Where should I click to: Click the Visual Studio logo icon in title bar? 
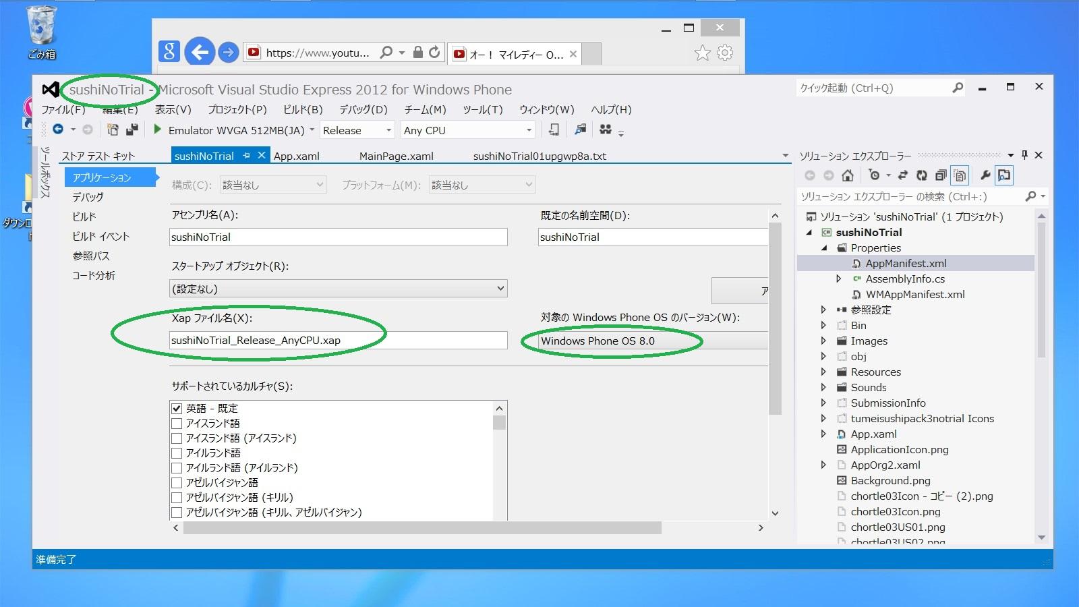click(51, 89)
